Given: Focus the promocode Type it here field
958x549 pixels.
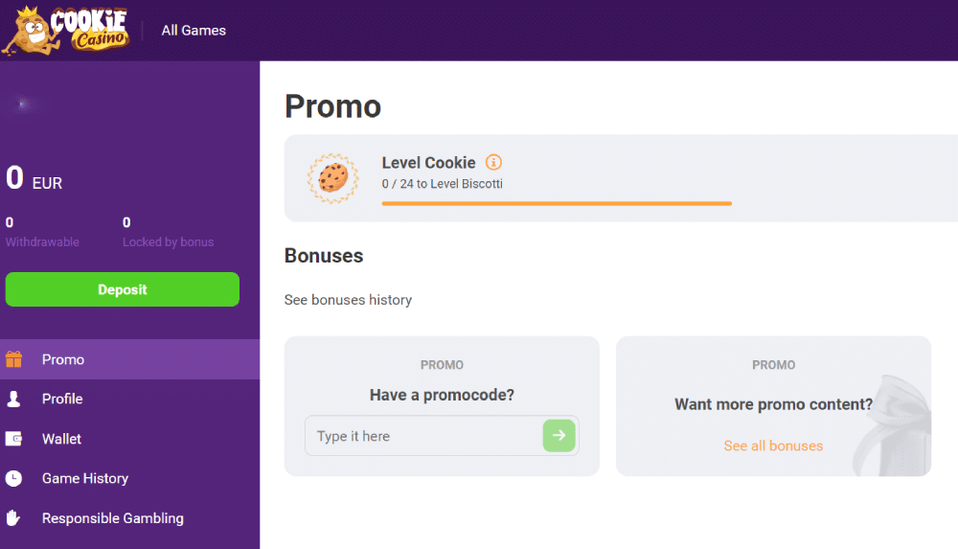Looking at the screenshot, I should 423,435.
